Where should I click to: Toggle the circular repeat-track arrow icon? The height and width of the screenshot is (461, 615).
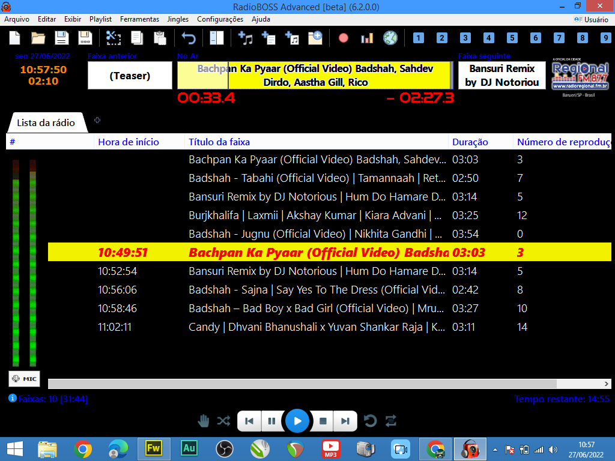[370, 421]
